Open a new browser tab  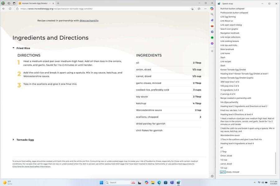[x=58, y=3]
